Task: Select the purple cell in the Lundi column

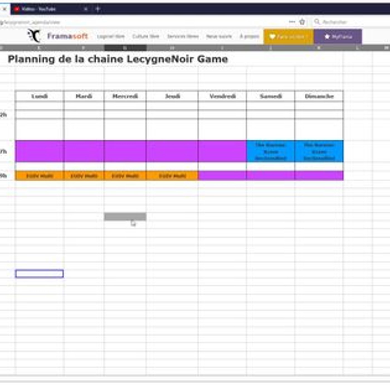Action: click(x=40, y=151)
